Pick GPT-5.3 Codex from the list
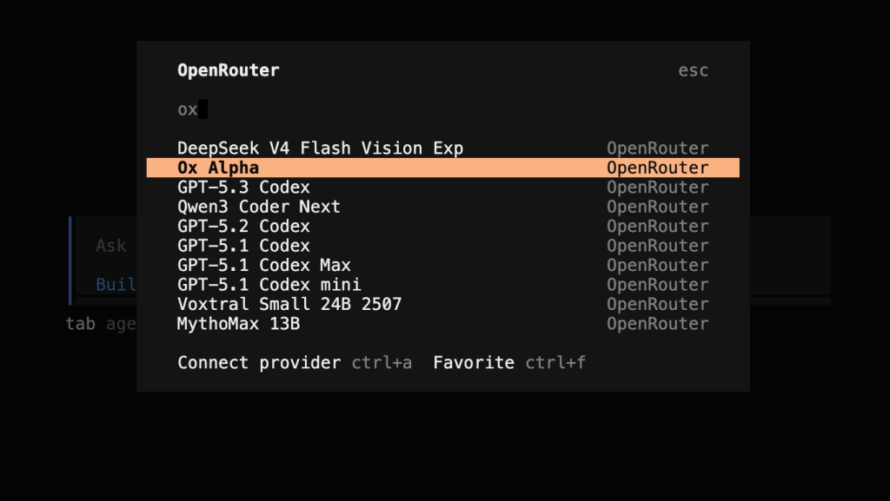The image size is (890, 501). (x=442, y=187)
